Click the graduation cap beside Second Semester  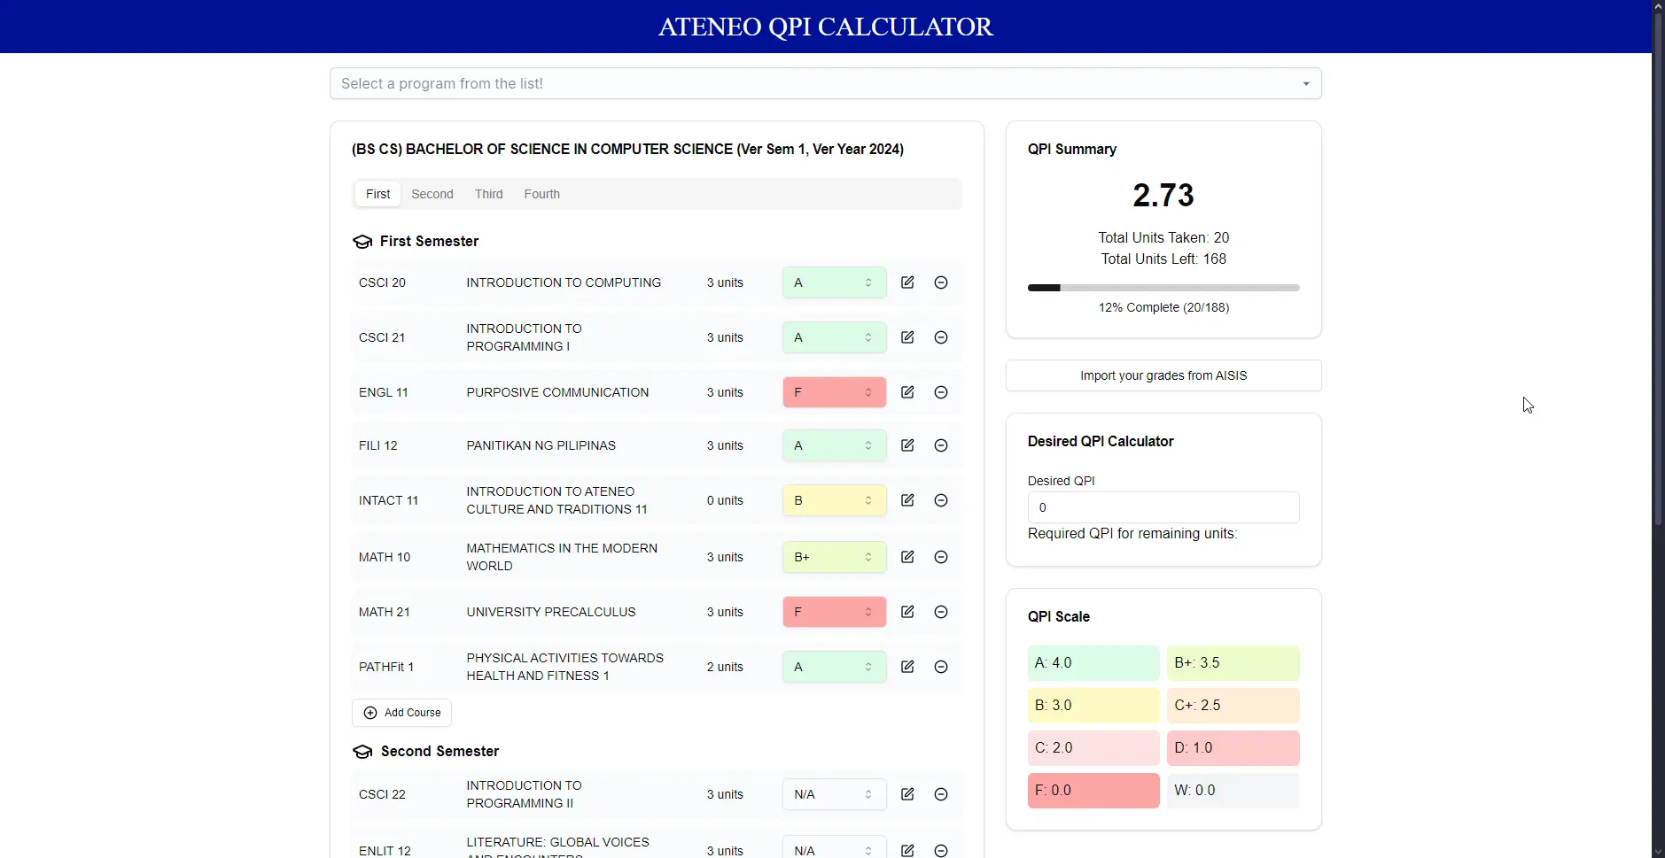(362, 751)
